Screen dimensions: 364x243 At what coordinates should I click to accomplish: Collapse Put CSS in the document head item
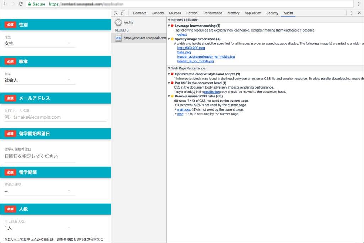[x=169, y=83]
